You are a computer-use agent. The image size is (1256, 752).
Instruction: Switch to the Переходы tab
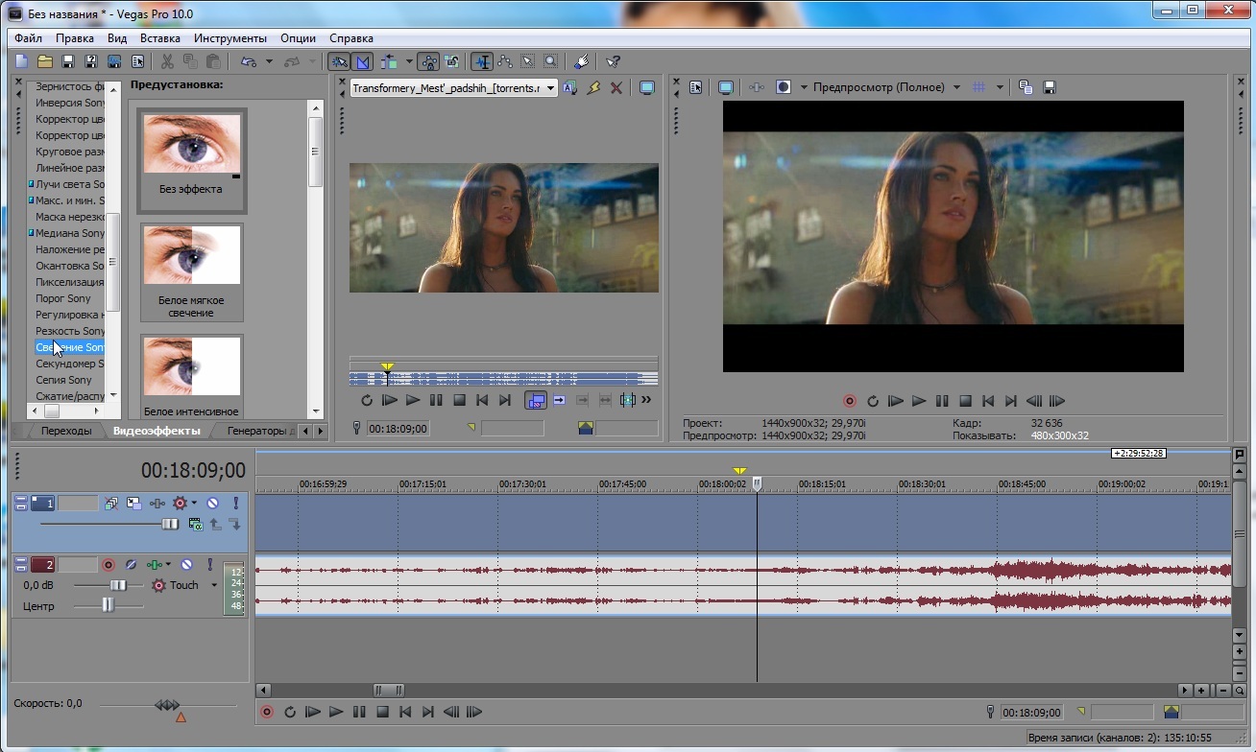(x=66, y=431)
